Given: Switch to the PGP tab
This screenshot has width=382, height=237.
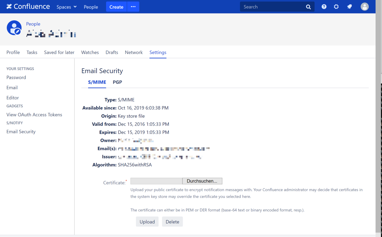Looking at the screenshot, I should tap(117, 82).
